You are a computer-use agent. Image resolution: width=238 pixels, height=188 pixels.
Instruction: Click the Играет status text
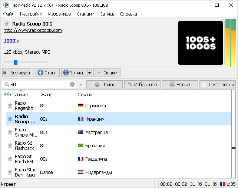coord(9,184)
